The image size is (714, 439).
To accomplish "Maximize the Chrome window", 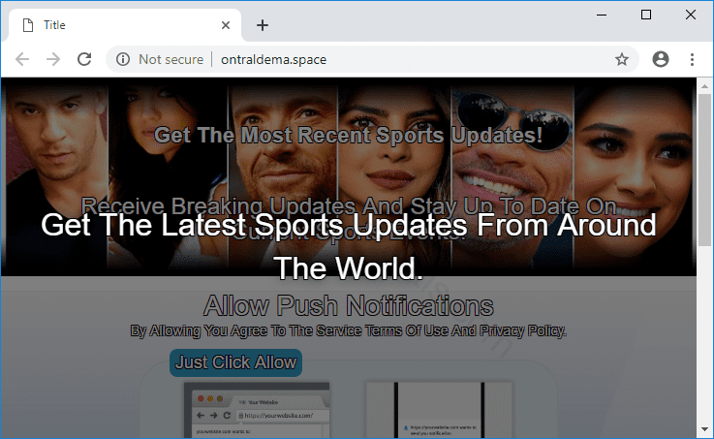I will tap(645, 15).
